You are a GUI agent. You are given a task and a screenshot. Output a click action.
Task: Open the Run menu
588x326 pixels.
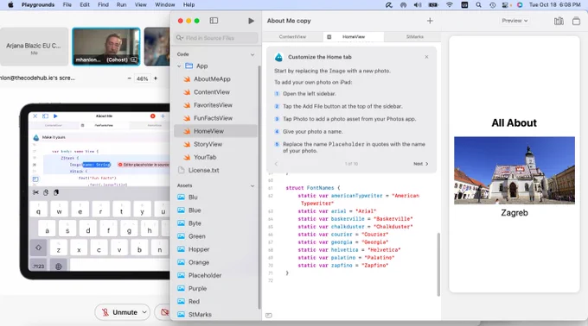point(121,5)
